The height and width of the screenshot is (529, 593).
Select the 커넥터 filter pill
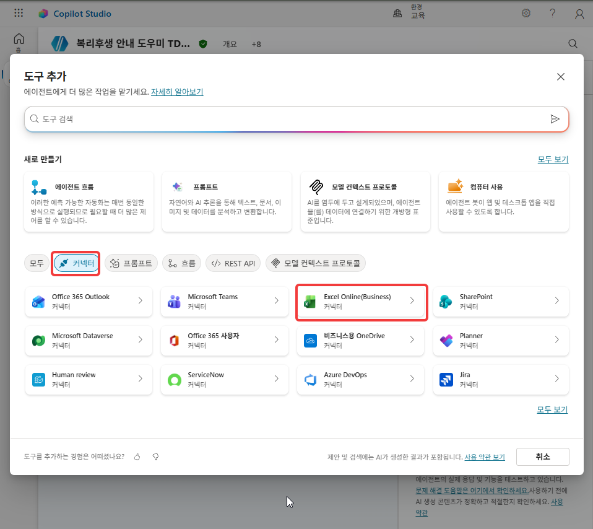point(76,263)
